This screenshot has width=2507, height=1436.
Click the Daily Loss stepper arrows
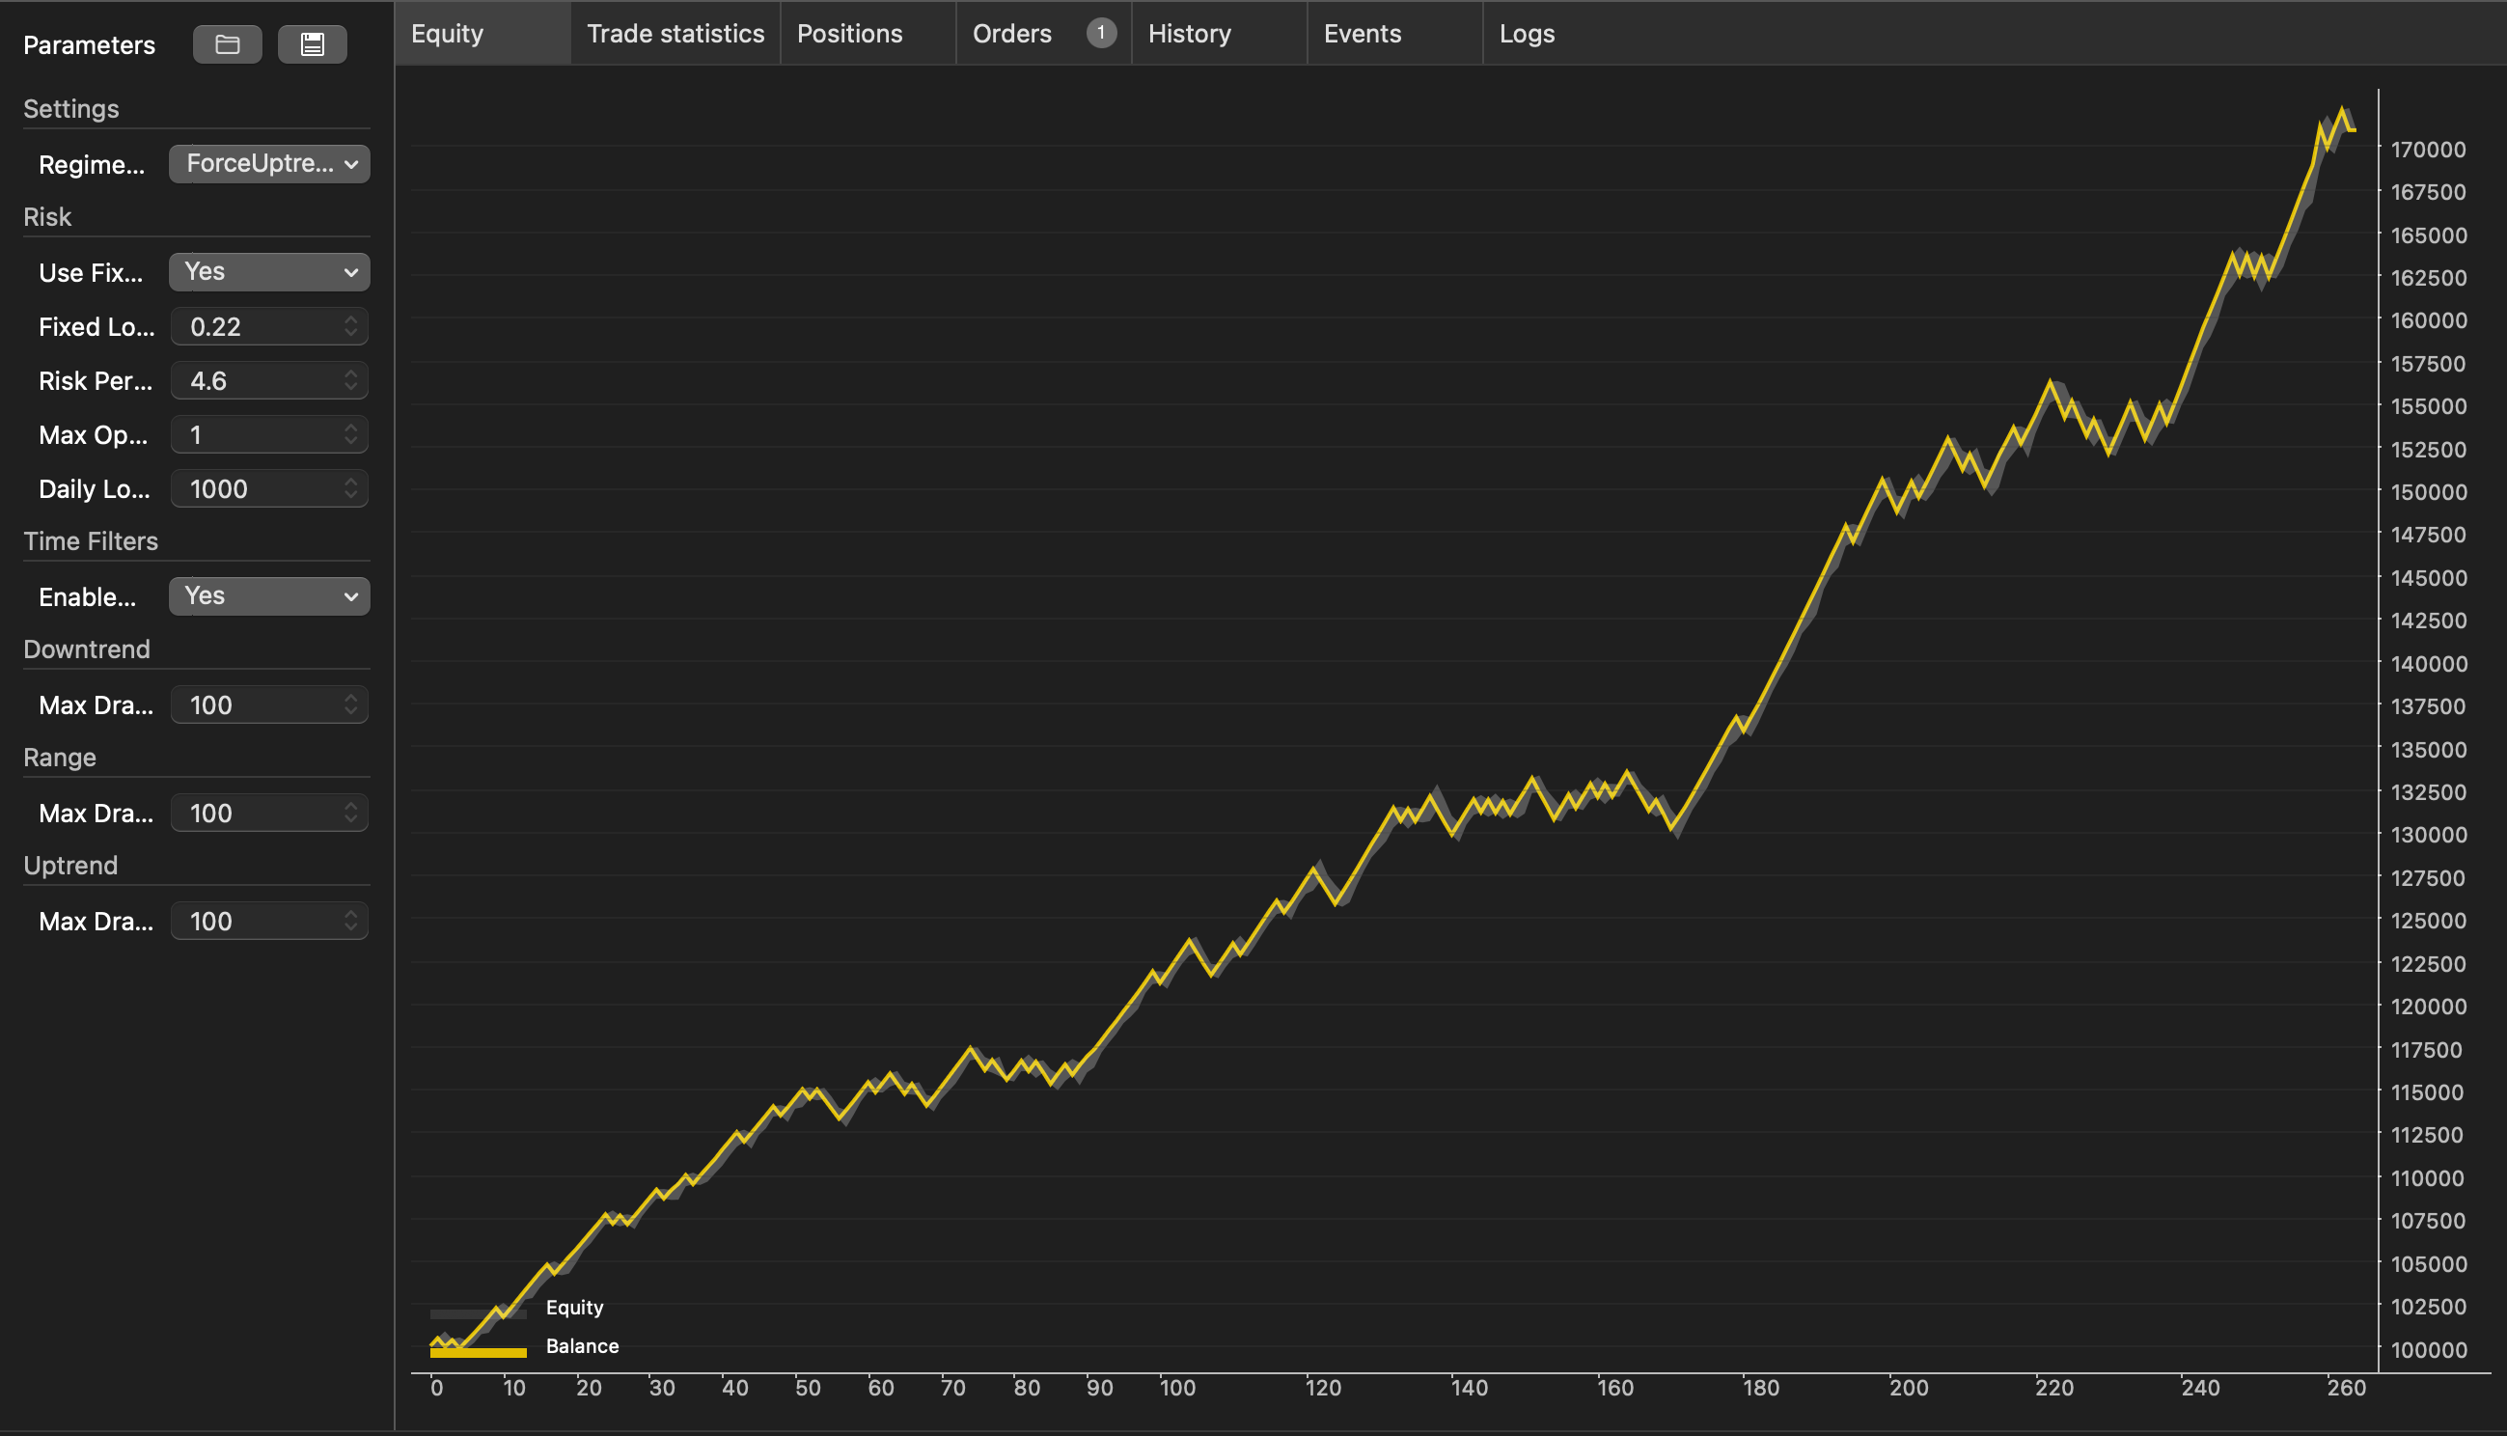tap(351, 489)
